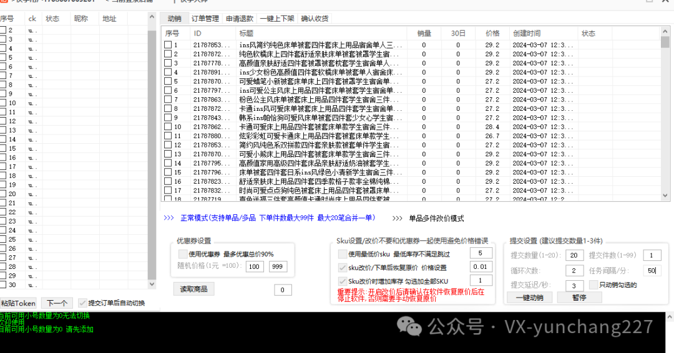Click the random price maximum field 999
This screenshot has height=353, width=674.
tap(278, 266)
